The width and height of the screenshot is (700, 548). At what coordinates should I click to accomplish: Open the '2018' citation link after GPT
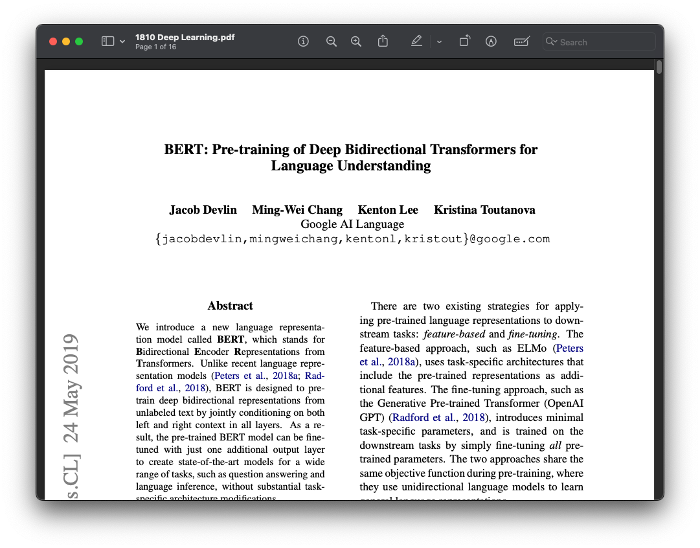point(473,418)
